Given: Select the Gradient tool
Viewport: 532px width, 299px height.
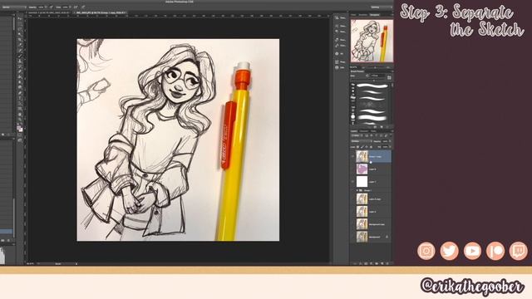Looking at the screenshot, I should [x=20, y=76].
